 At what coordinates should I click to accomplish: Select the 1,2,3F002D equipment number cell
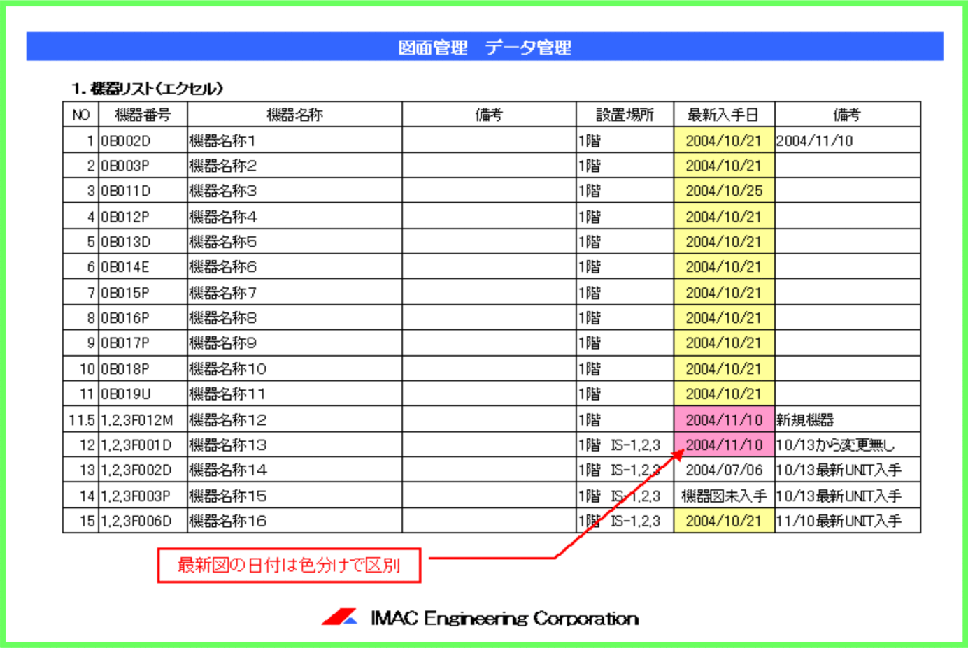tap(143, 470)
